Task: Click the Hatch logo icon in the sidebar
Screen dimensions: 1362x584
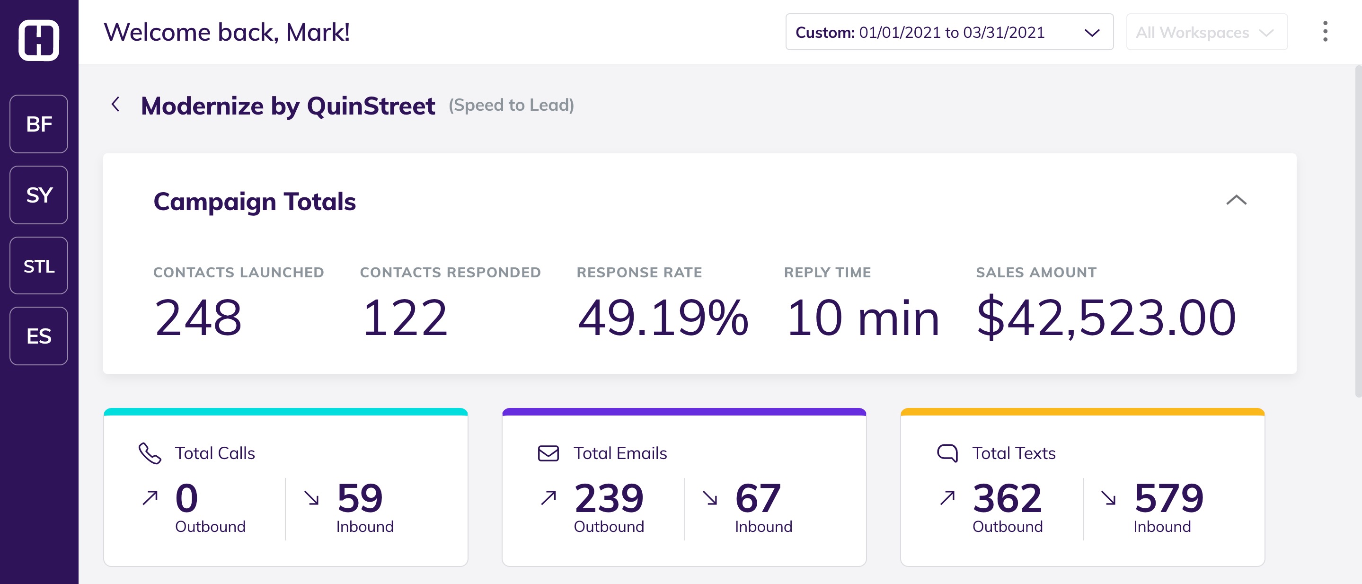Action: (x=39, y=40)
